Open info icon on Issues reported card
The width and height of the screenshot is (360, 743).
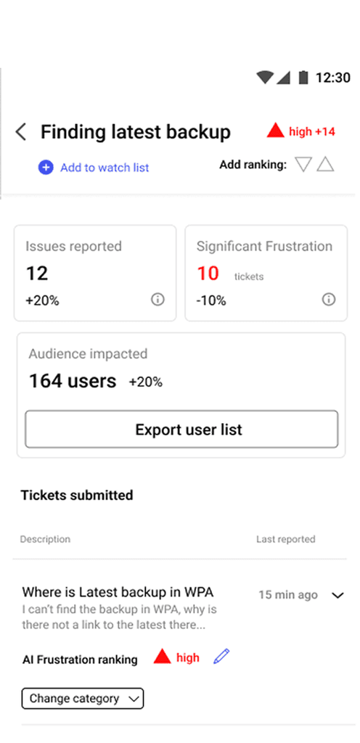(157, 300)
